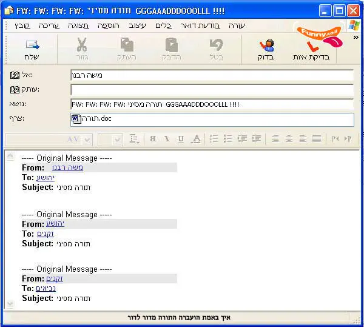
Task: Click the Check names (בדוק) icon
Action: 266,49
